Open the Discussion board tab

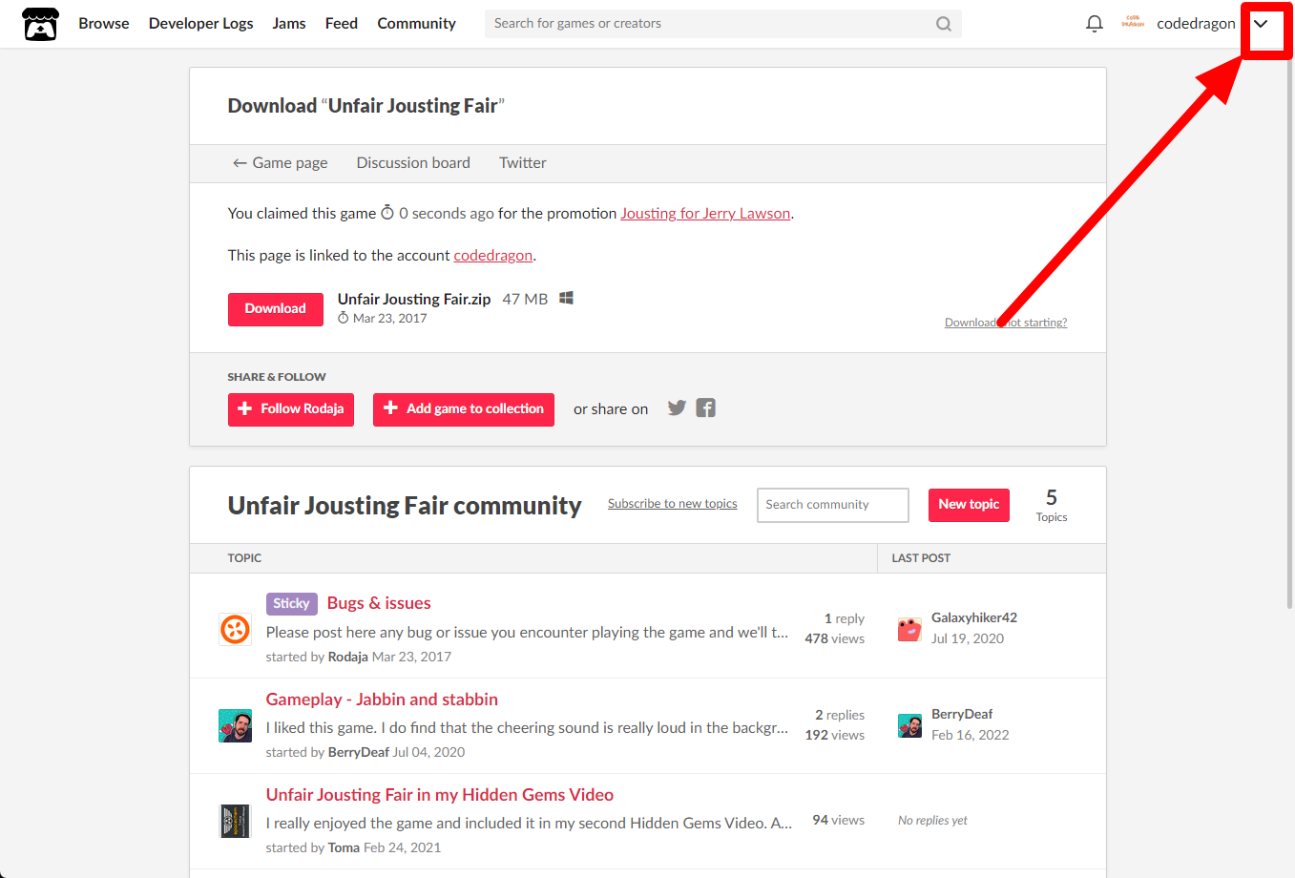point(413,163)
